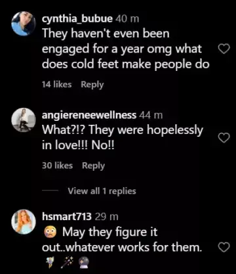View the 30 likes list
This screenshot has width=236, height=274.
(57, 166)
